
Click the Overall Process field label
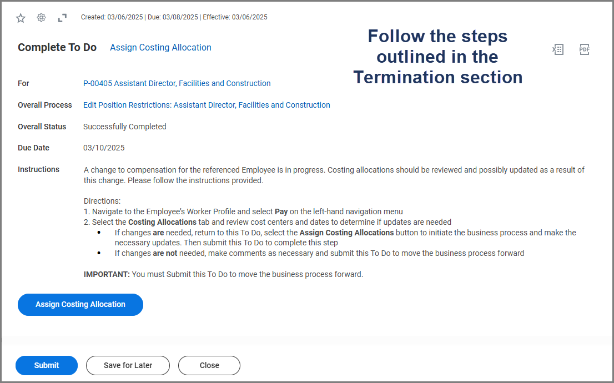(45, 105)
